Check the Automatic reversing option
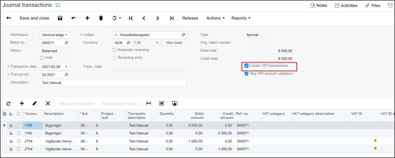The width and height of the screenshot is (395, 158). tap(115, 50)
